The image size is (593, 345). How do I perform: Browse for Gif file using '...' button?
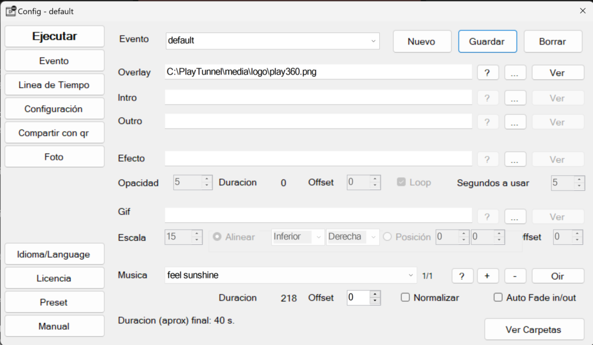(515, 217)
